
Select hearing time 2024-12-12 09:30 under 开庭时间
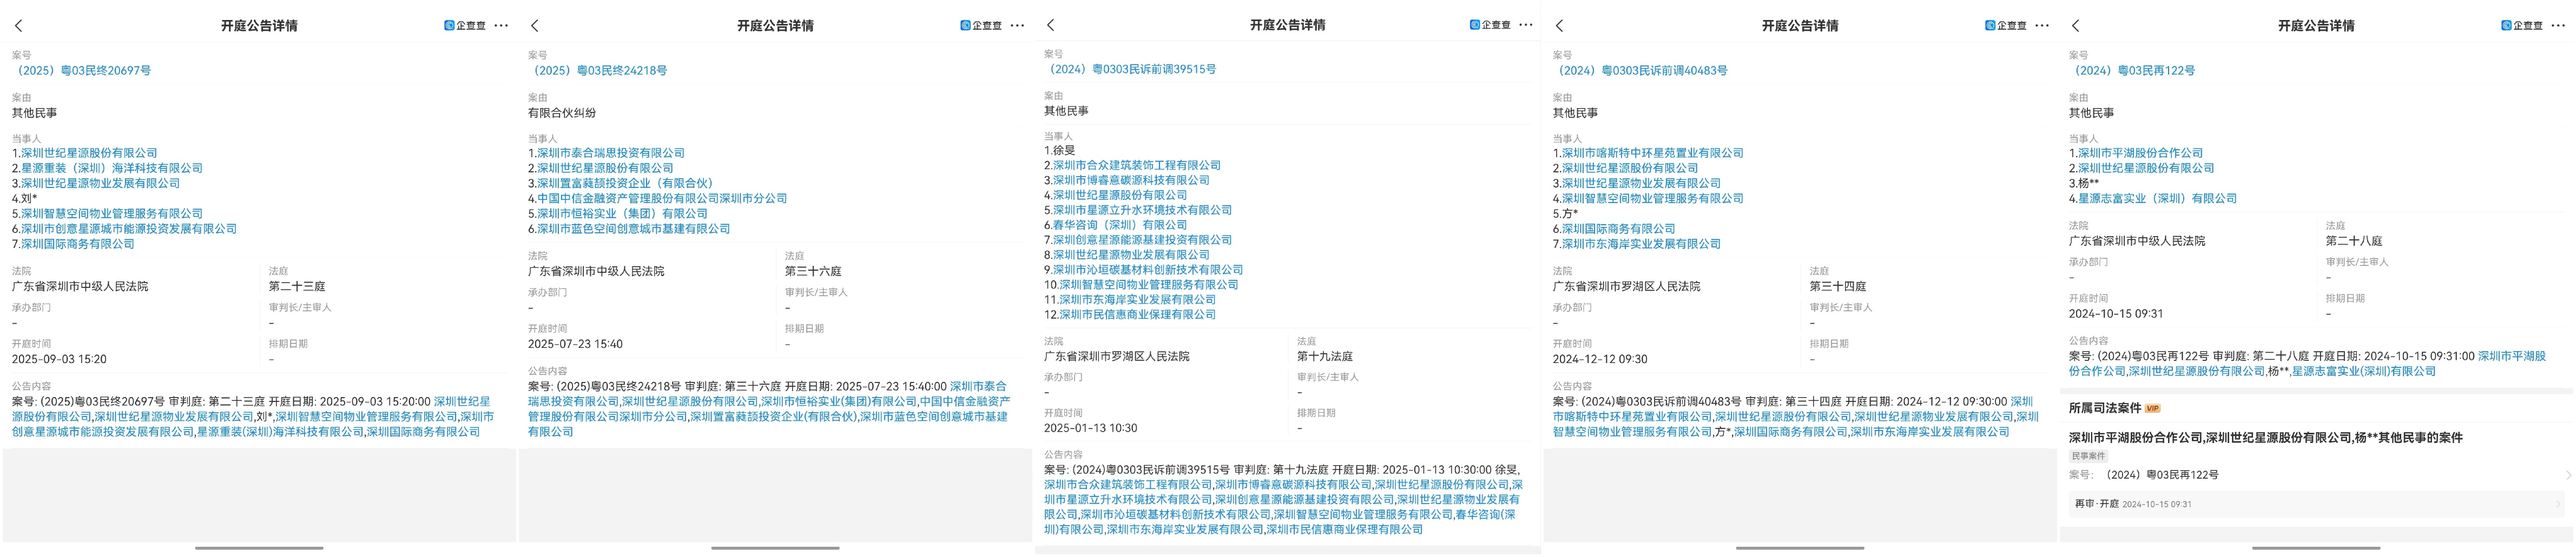[x=1600, y=359]
